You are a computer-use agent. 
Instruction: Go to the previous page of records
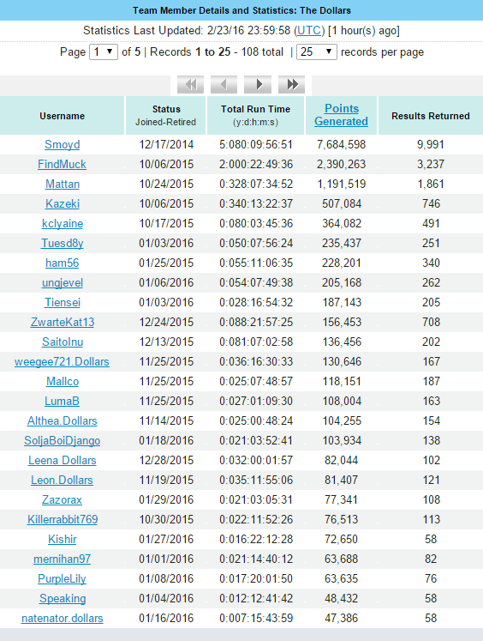click(224, 85)
